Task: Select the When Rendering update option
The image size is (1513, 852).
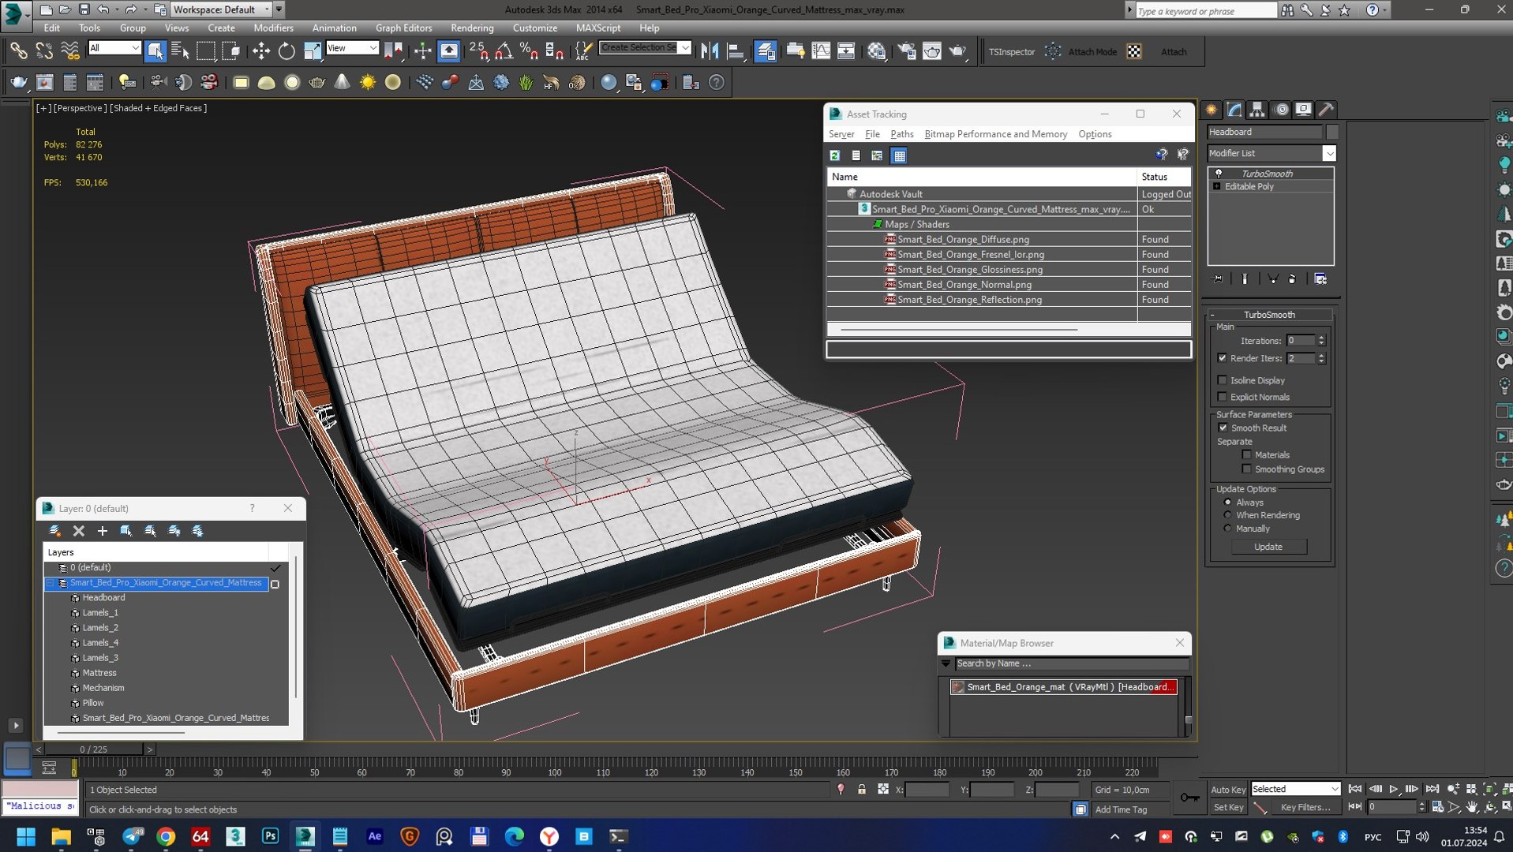Action: point(1227,515)
